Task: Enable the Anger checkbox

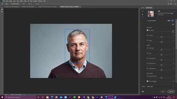Action: 147,40
